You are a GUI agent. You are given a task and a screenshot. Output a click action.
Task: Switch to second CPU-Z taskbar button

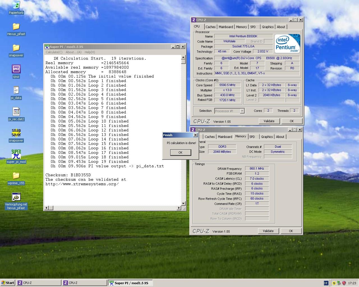85,283
